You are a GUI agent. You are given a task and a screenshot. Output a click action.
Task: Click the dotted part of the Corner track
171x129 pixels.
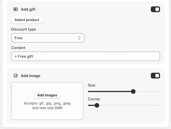[129, 105]
